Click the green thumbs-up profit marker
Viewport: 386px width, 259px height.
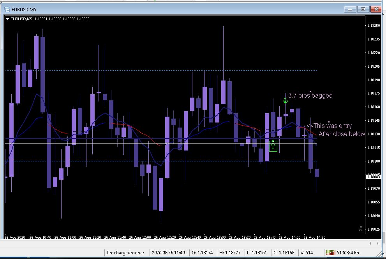point(286,100)
